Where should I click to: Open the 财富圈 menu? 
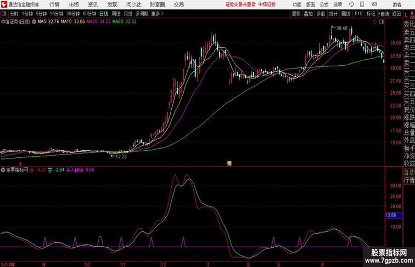coord(157,4)
